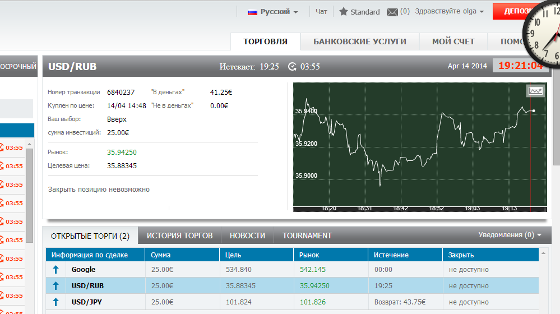The width and height of the screenshot is (560, 314).
Task: Select the USD/JPY trade row name
Action: [x=87, y=302]
